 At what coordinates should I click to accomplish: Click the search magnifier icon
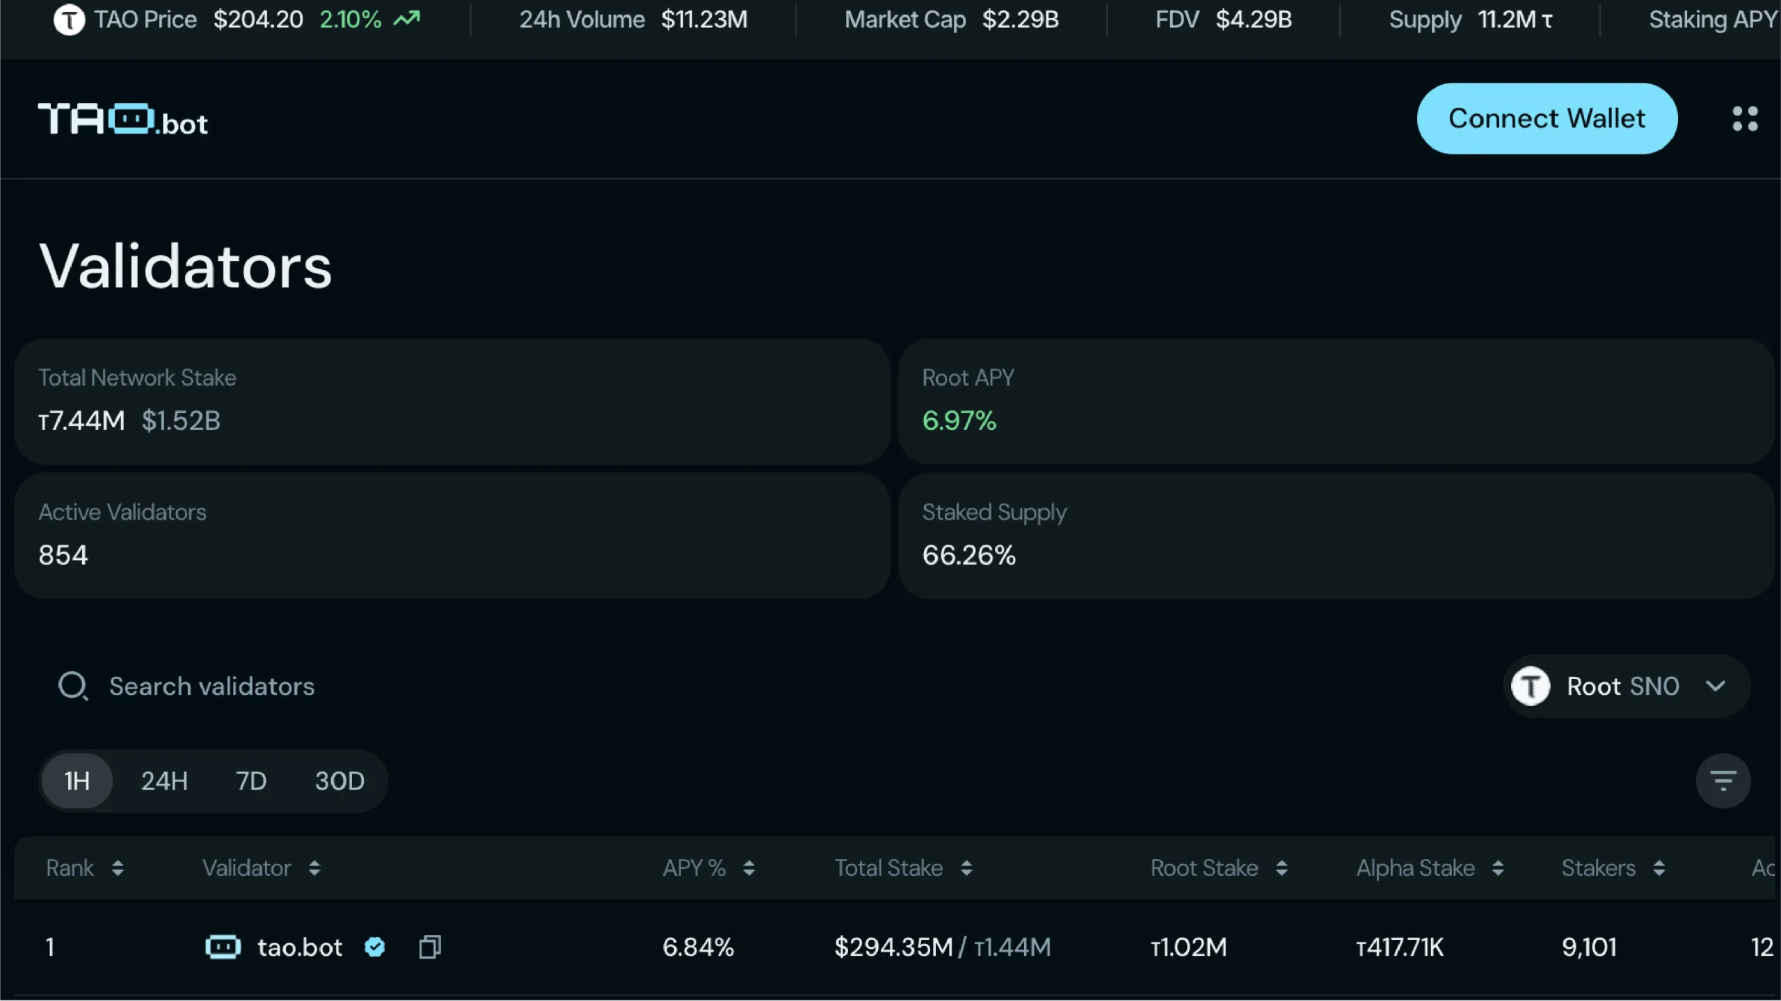point(73,686)
